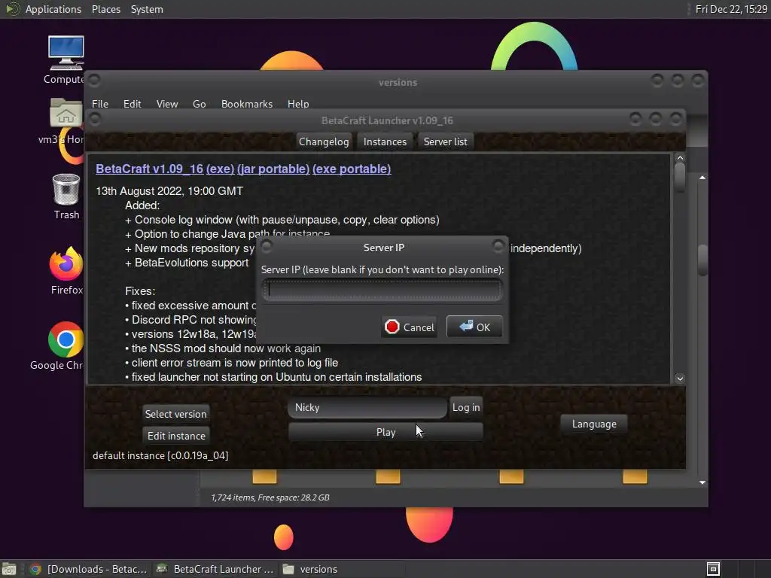Screen dimensions: 771x578
Task: Click the changelog scrollbar thumb
Action: [x=680, y=178]
